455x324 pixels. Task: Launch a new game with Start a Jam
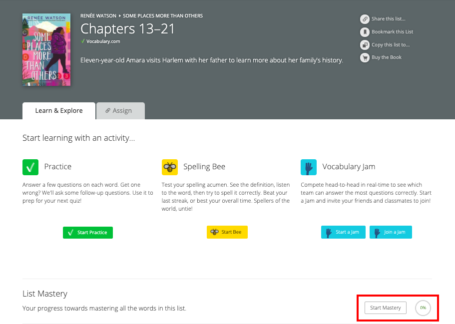click(343, 232)
